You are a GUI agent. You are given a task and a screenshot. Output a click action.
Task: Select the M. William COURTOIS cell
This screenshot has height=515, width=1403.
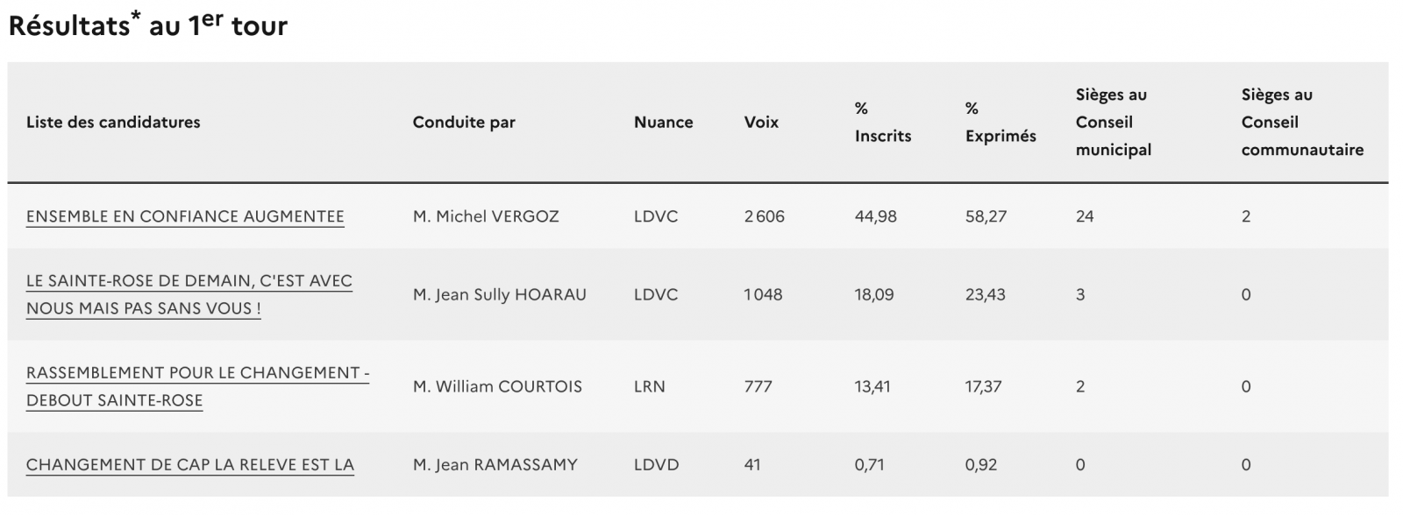point(497,387)
